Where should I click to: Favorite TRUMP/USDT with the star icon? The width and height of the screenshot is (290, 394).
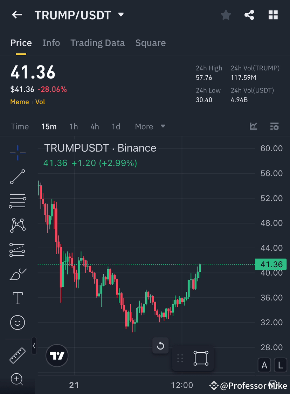226,15
